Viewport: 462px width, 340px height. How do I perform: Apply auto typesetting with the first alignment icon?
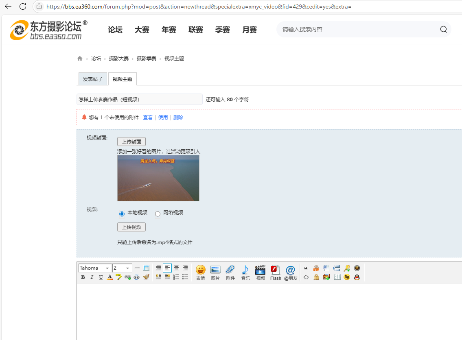(158, 268)
